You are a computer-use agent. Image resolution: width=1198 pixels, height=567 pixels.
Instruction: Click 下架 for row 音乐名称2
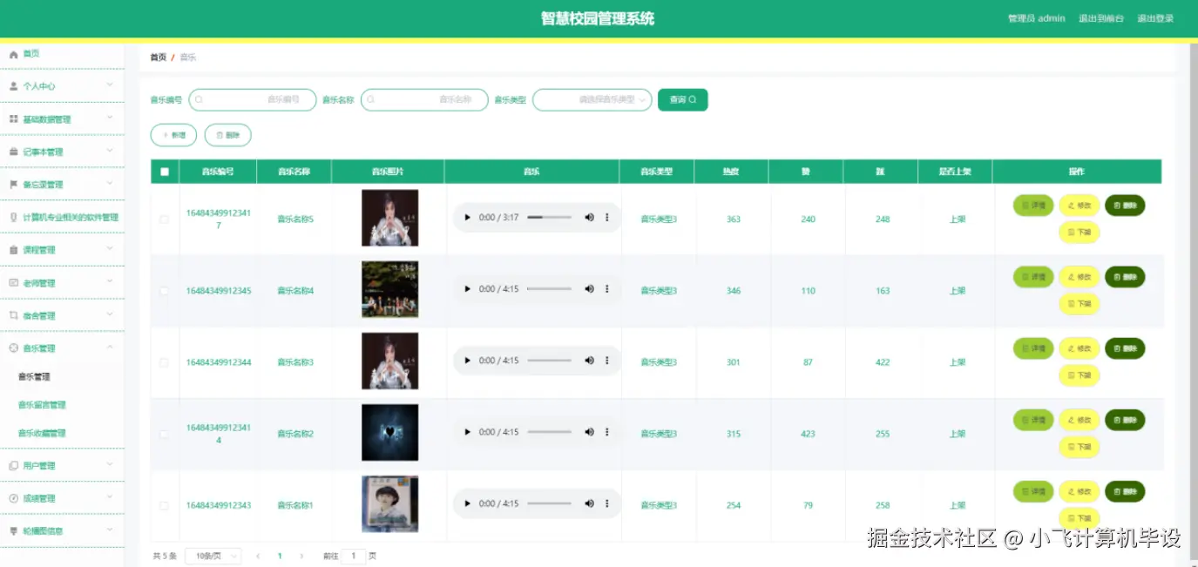[1079, 447]
